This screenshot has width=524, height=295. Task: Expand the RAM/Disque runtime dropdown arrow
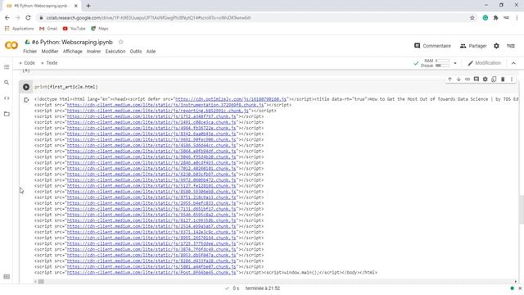(455, 63)
